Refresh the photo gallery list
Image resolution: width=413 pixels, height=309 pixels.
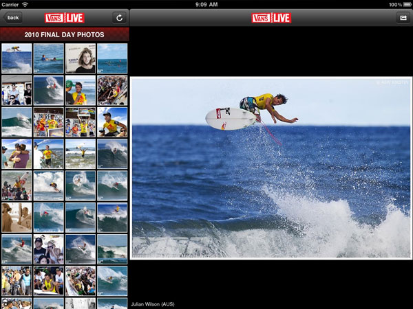click(x=119, y=17)
